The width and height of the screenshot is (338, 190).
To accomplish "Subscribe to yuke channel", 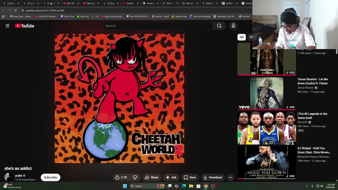I will pos(50,177).
